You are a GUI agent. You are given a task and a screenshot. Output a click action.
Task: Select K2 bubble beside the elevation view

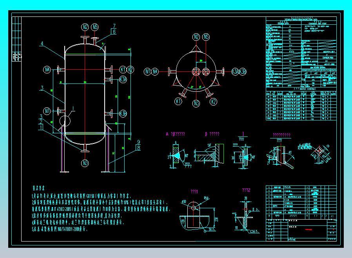pyautogui.click(x=131, y=70)
